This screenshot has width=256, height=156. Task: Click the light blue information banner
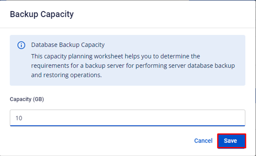click(x=128, y=60)
